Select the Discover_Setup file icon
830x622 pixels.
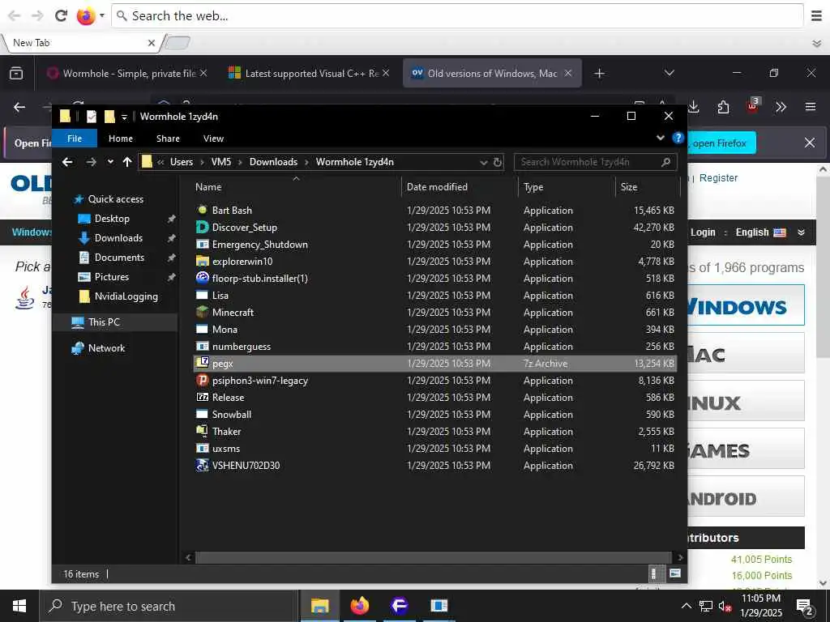coord(202,227)
